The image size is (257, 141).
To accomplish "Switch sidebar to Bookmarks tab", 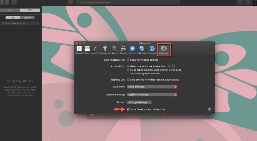I will tap(10, 10).
